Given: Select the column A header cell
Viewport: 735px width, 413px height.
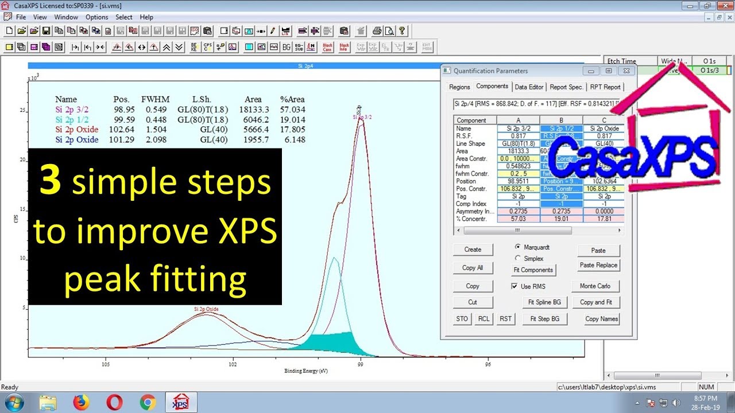Looking at the screenshot, I should [x=518, y=120].
